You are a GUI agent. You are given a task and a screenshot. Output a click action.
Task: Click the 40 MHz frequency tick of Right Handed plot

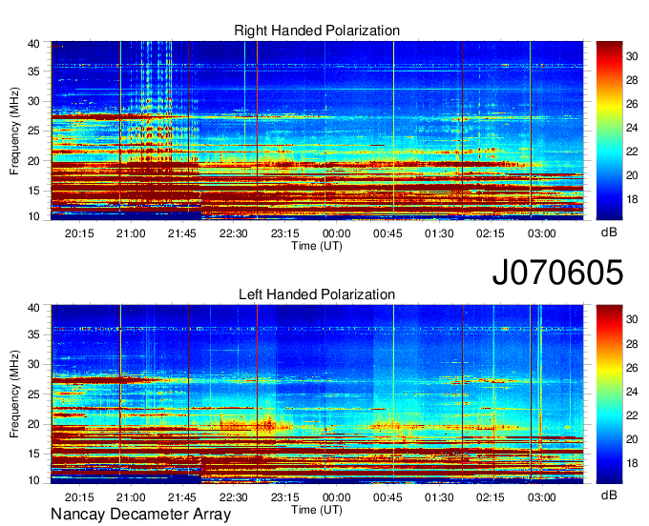click(x=34, y=44)
